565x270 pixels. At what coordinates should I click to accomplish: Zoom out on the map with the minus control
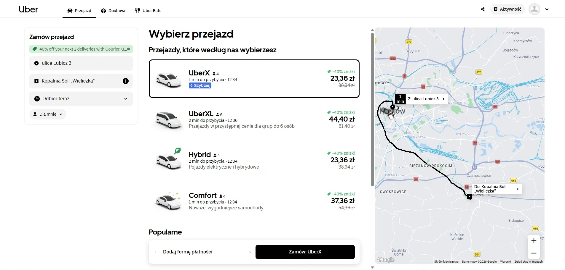click(534, 253)
